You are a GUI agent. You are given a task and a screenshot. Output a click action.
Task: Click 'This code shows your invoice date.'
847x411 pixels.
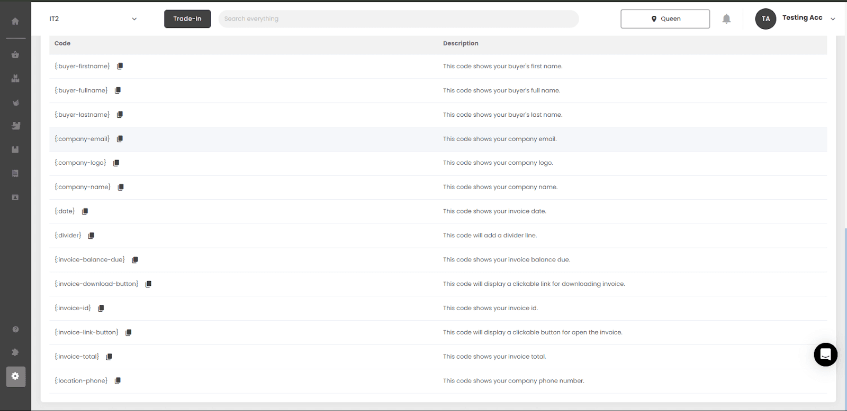(x=494, y=211)
